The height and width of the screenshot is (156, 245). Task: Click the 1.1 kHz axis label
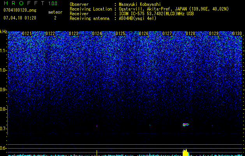tap(3, 51)
